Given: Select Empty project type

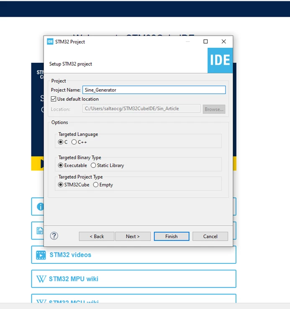Looking at the screenshot, I should pos(95,185).
